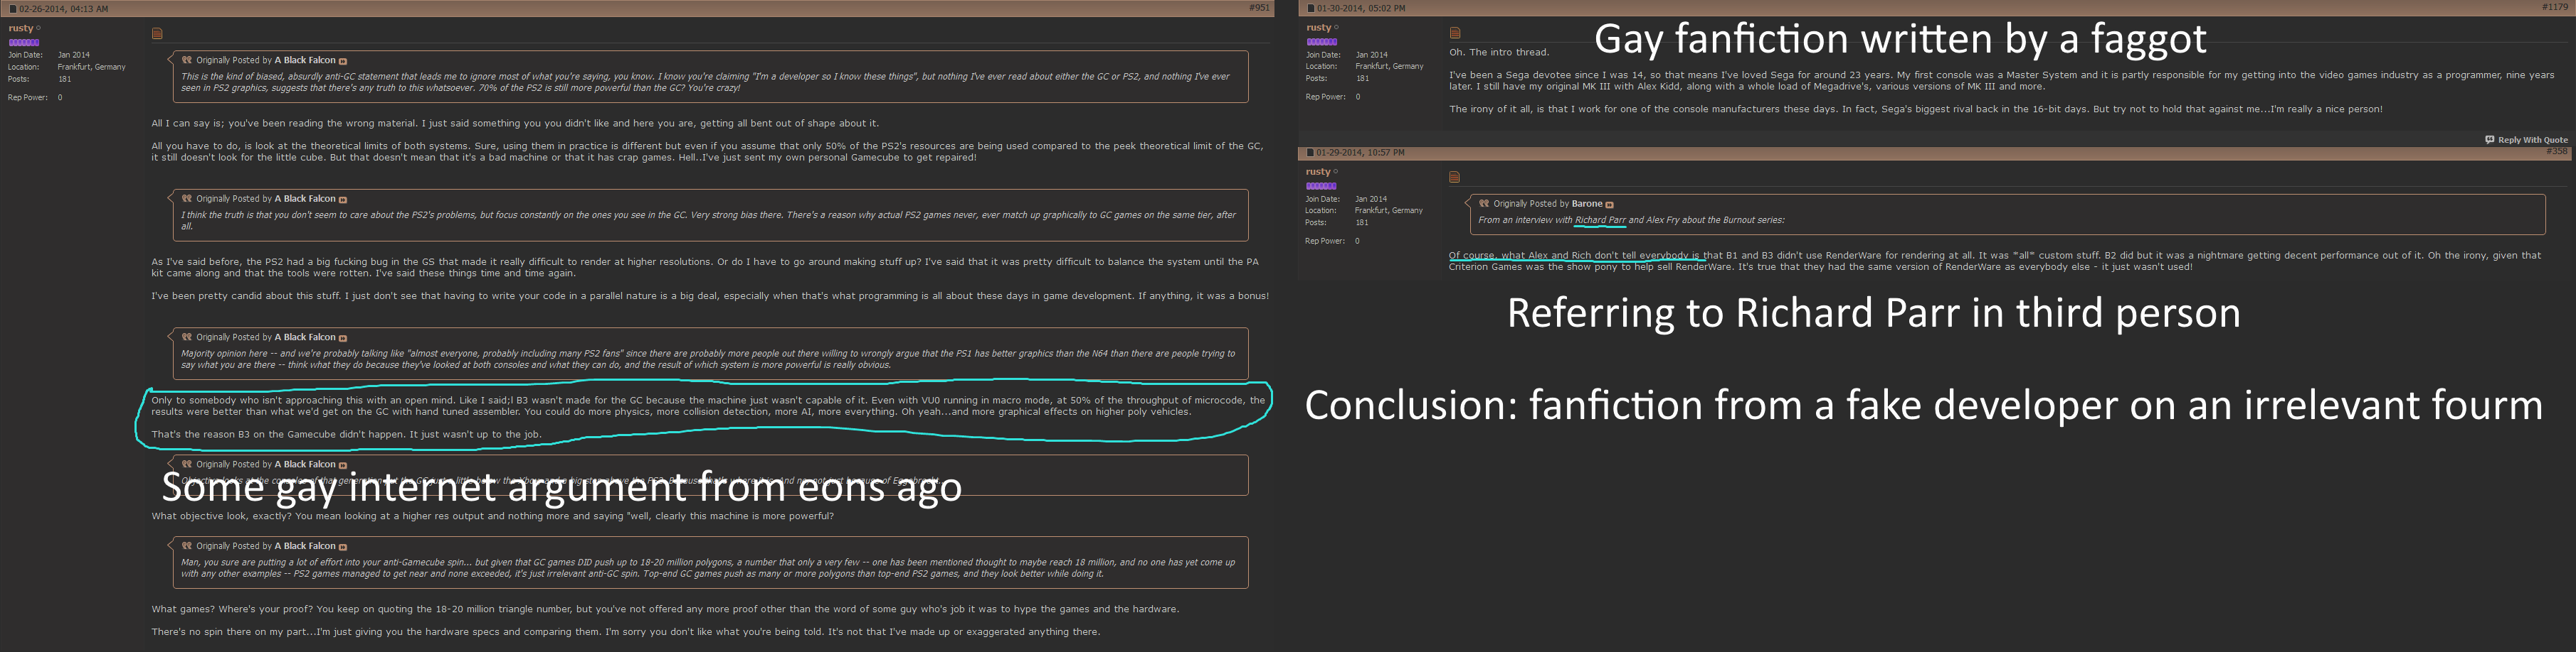Click the name Barone in the quote header
The height and width of the screenshot is (652, 2576).
point(1587,204)
